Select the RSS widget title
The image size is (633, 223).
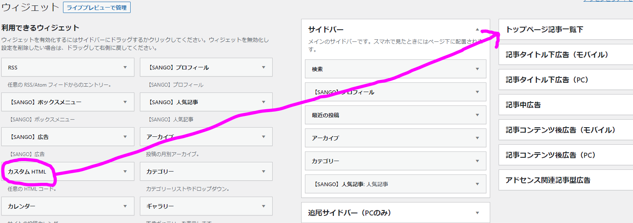pyautogui.click(x=13, y=67)
